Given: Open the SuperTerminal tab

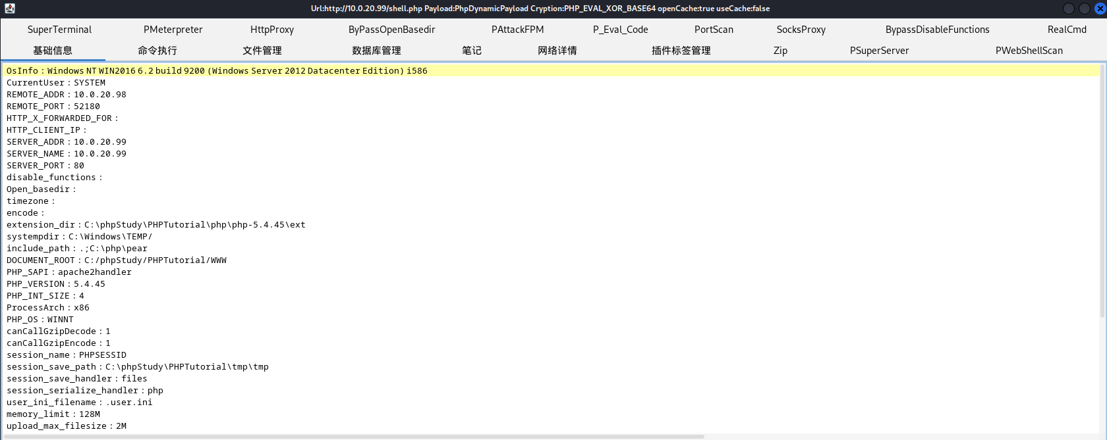Looking at the screenshot, I should 59,30.
